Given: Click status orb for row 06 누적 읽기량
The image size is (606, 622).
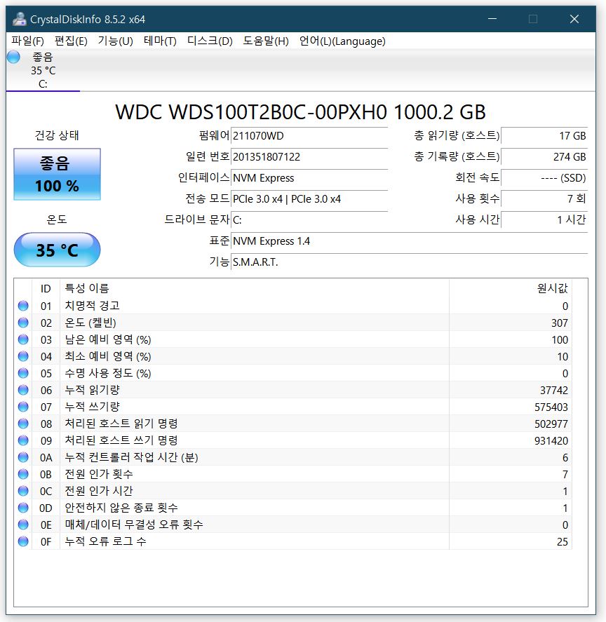Looking at the screenshot, I should point(23,390).
